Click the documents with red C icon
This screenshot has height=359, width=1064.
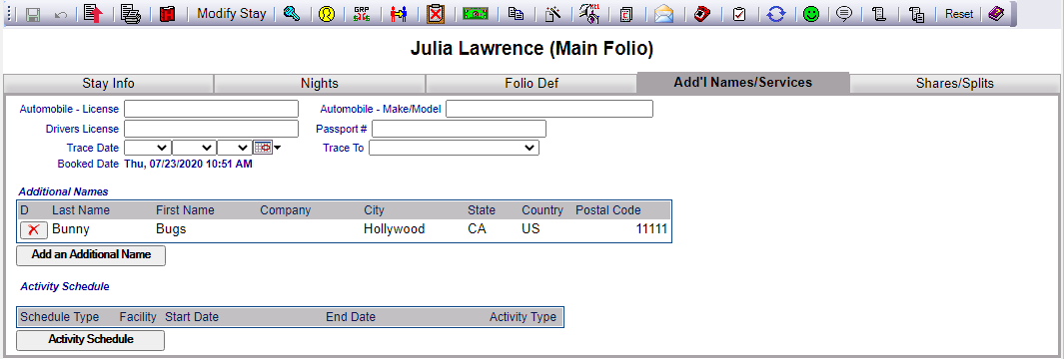(x=626, y=14)
